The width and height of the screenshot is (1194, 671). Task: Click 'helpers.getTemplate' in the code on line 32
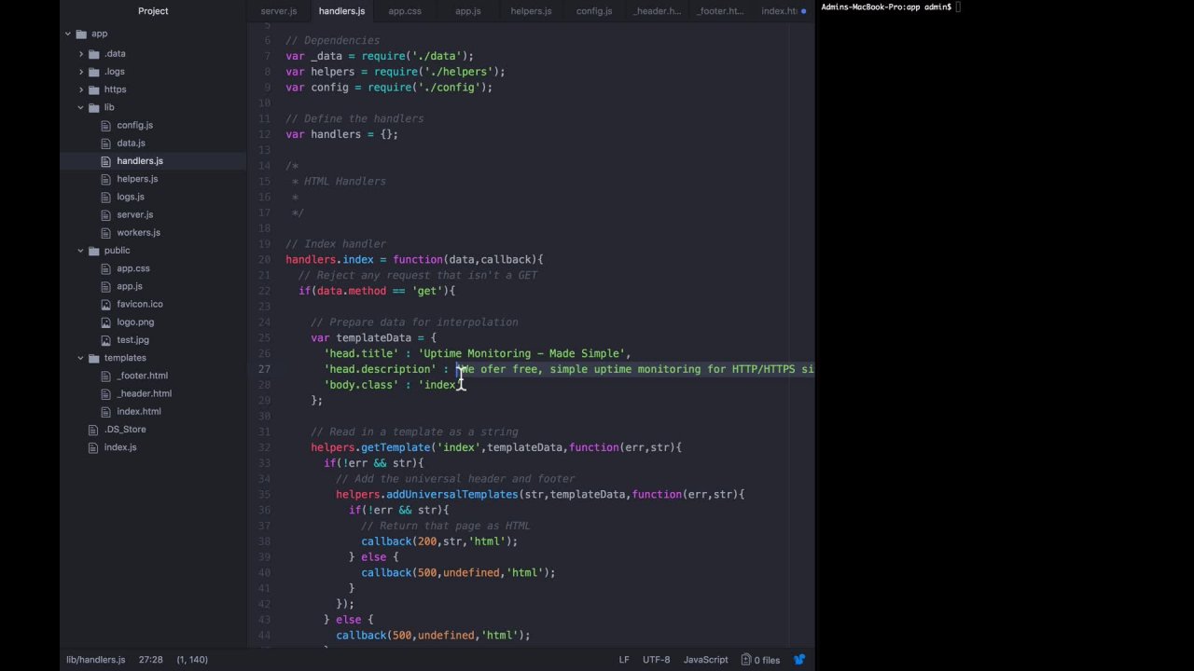370,447
